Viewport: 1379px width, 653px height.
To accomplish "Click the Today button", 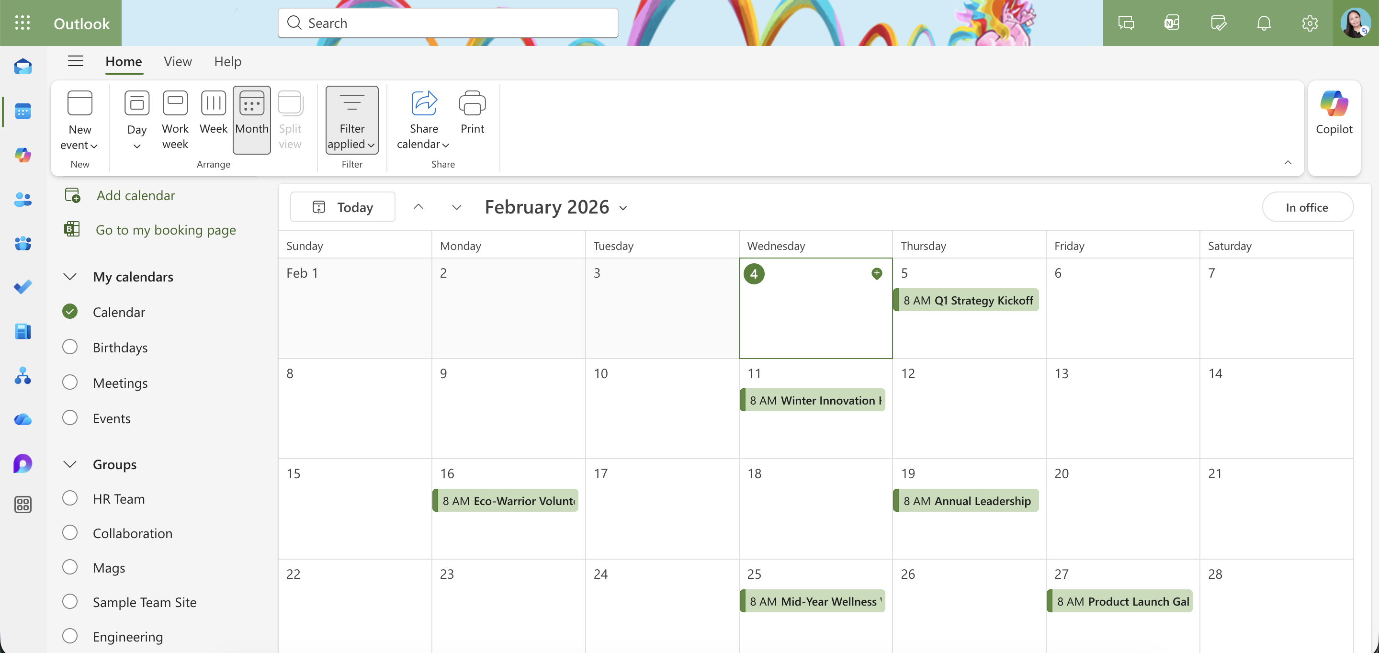I will pos(342,207).
